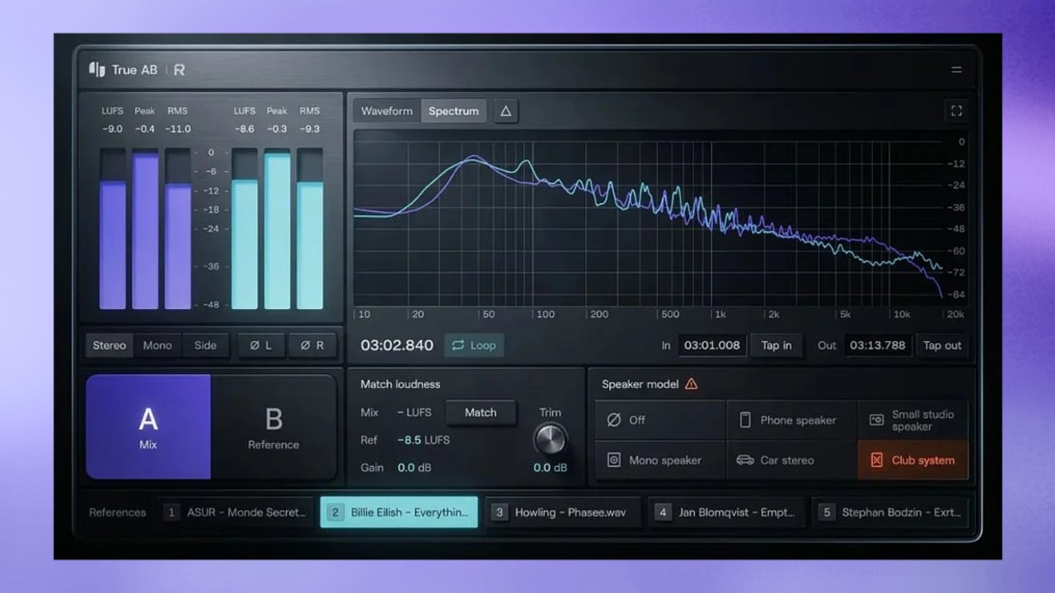Switch to B Reference source
Image resolution: width=1055 pixels, height=593 pixels.
tap(274, 427)
